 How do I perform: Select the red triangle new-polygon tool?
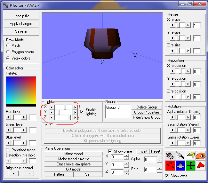201,166
